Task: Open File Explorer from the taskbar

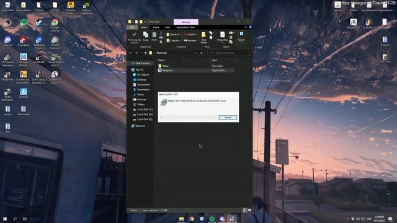Action: point(181,219)
